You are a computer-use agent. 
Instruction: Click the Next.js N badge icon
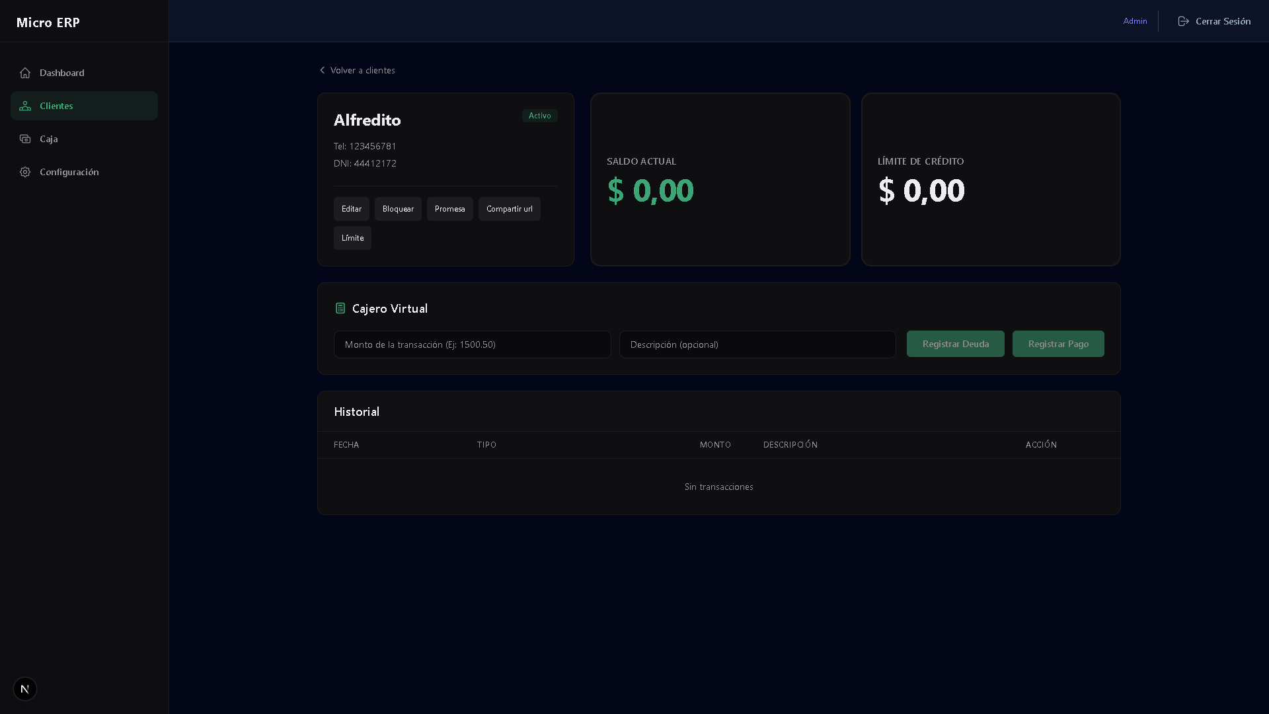point(25,689)
